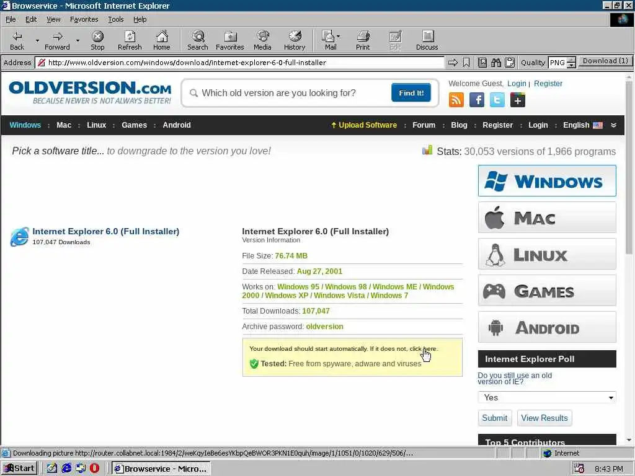The height and width of the screenshot is (476, 635).
Task: Click the Register link beside Welcome Guest
Action: (x=548, y=84)
